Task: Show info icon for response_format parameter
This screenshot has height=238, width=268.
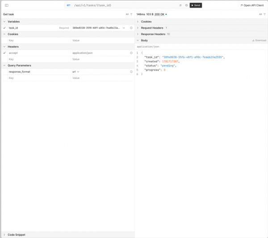Action: pos(131,72)
